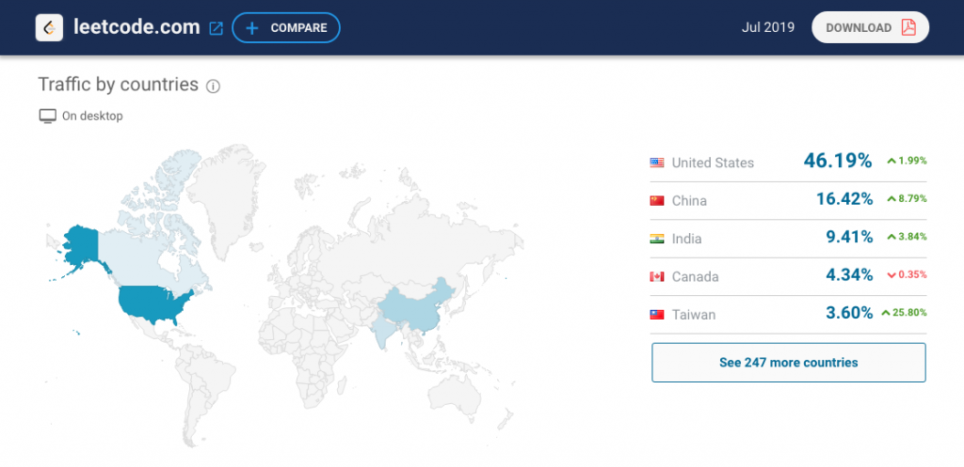Click the Traffic by countries heading
964x467 pixels.
tap(118, 85)
